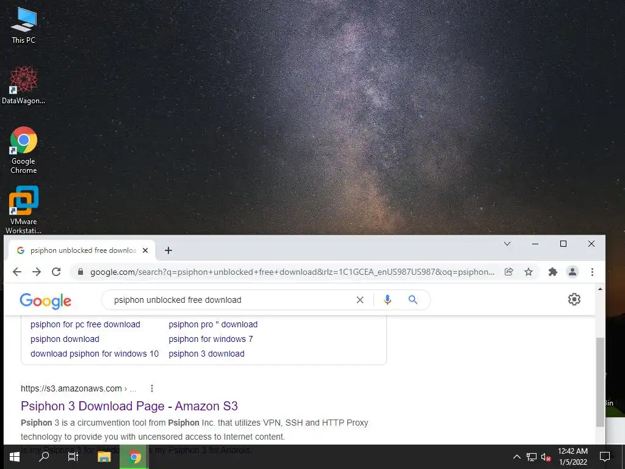
Task: Open related search download psiphon for windows 10
Action: [95, 354]
